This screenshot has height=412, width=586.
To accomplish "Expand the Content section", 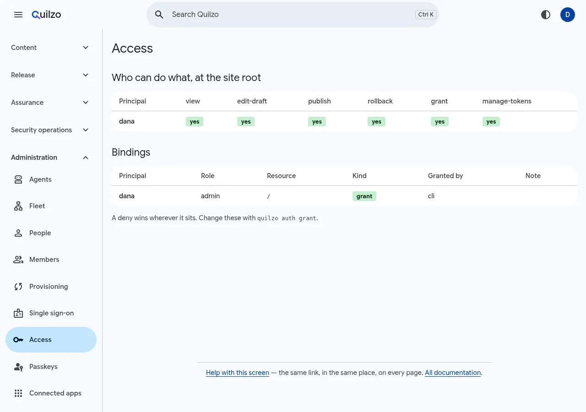I will click(x=51, y=48).
